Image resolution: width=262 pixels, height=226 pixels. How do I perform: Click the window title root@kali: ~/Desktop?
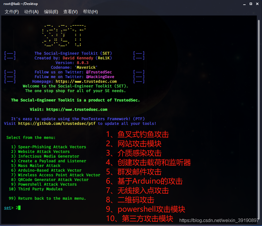pyautogui.click(x=21, y=4)
